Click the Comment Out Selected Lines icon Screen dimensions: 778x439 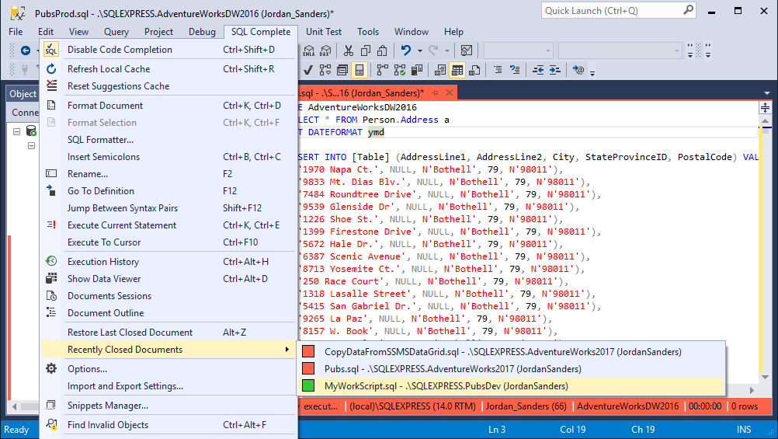click(x=498, y=70)
